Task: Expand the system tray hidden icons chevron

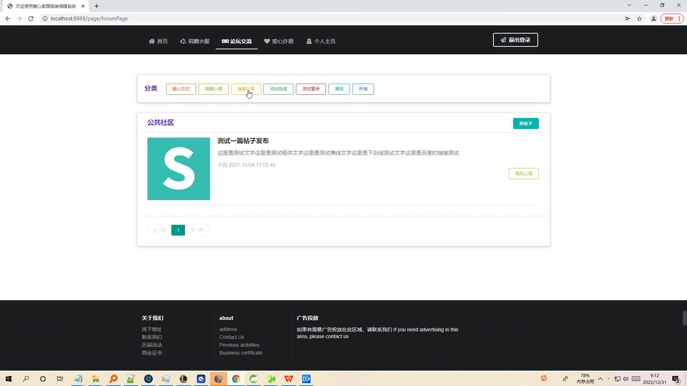Action: [x=600, y=379]
